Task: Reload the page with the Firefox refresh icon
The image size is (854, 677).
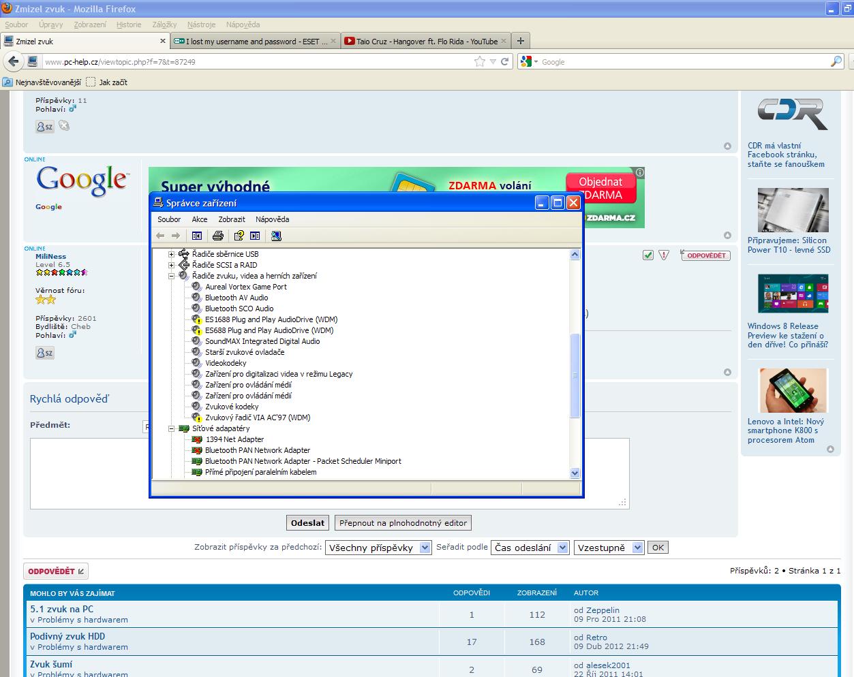Action: click(x=505, y=61)
